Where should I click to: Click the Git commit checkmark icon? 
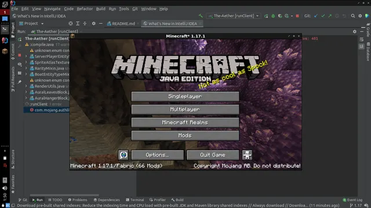tap(323, 16)
